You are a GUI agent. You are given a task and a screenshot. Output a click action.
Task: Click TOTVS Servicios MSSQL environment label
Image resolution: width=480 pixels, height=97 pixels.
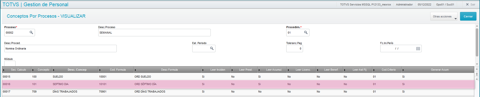point(365,4)
